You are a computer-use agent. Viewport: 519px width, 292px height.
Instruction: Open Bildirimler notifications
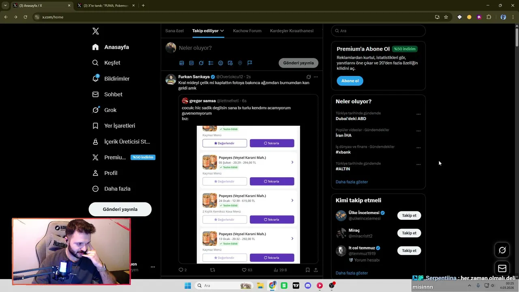[x=111, y=78]
